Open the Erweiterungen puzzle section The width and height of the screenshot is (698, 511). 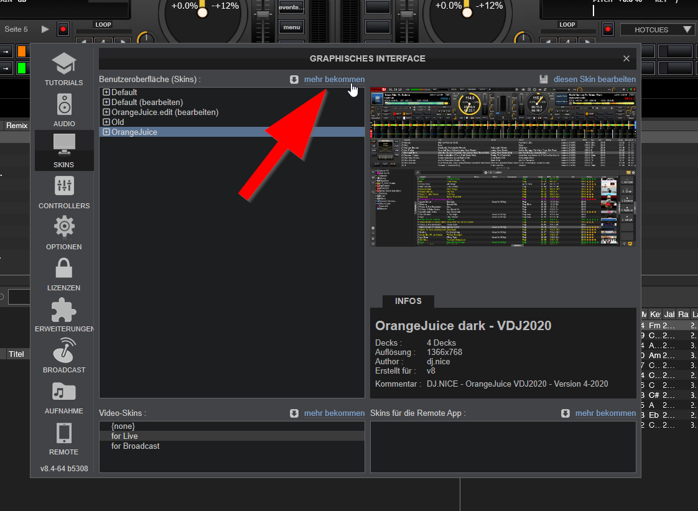pyautogui.click(x=64, y=315)
